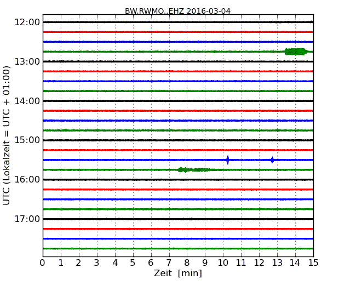The height and width of the screenshot is (285, 356).
Task: Click the blue spike near minute 10
Action: pos(228,160)
